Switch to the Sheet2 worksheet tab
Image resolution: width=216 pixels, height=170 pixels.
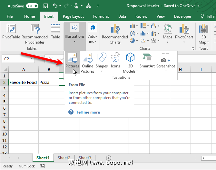pos(64,158)
